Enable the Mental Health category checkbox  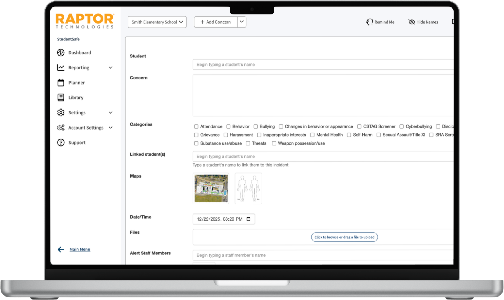point(312,135)
